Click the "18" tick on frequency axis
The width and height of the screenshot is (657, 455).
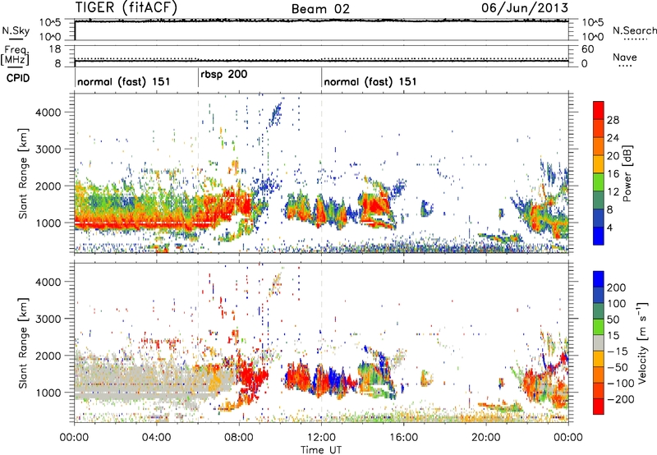(55, 49)
